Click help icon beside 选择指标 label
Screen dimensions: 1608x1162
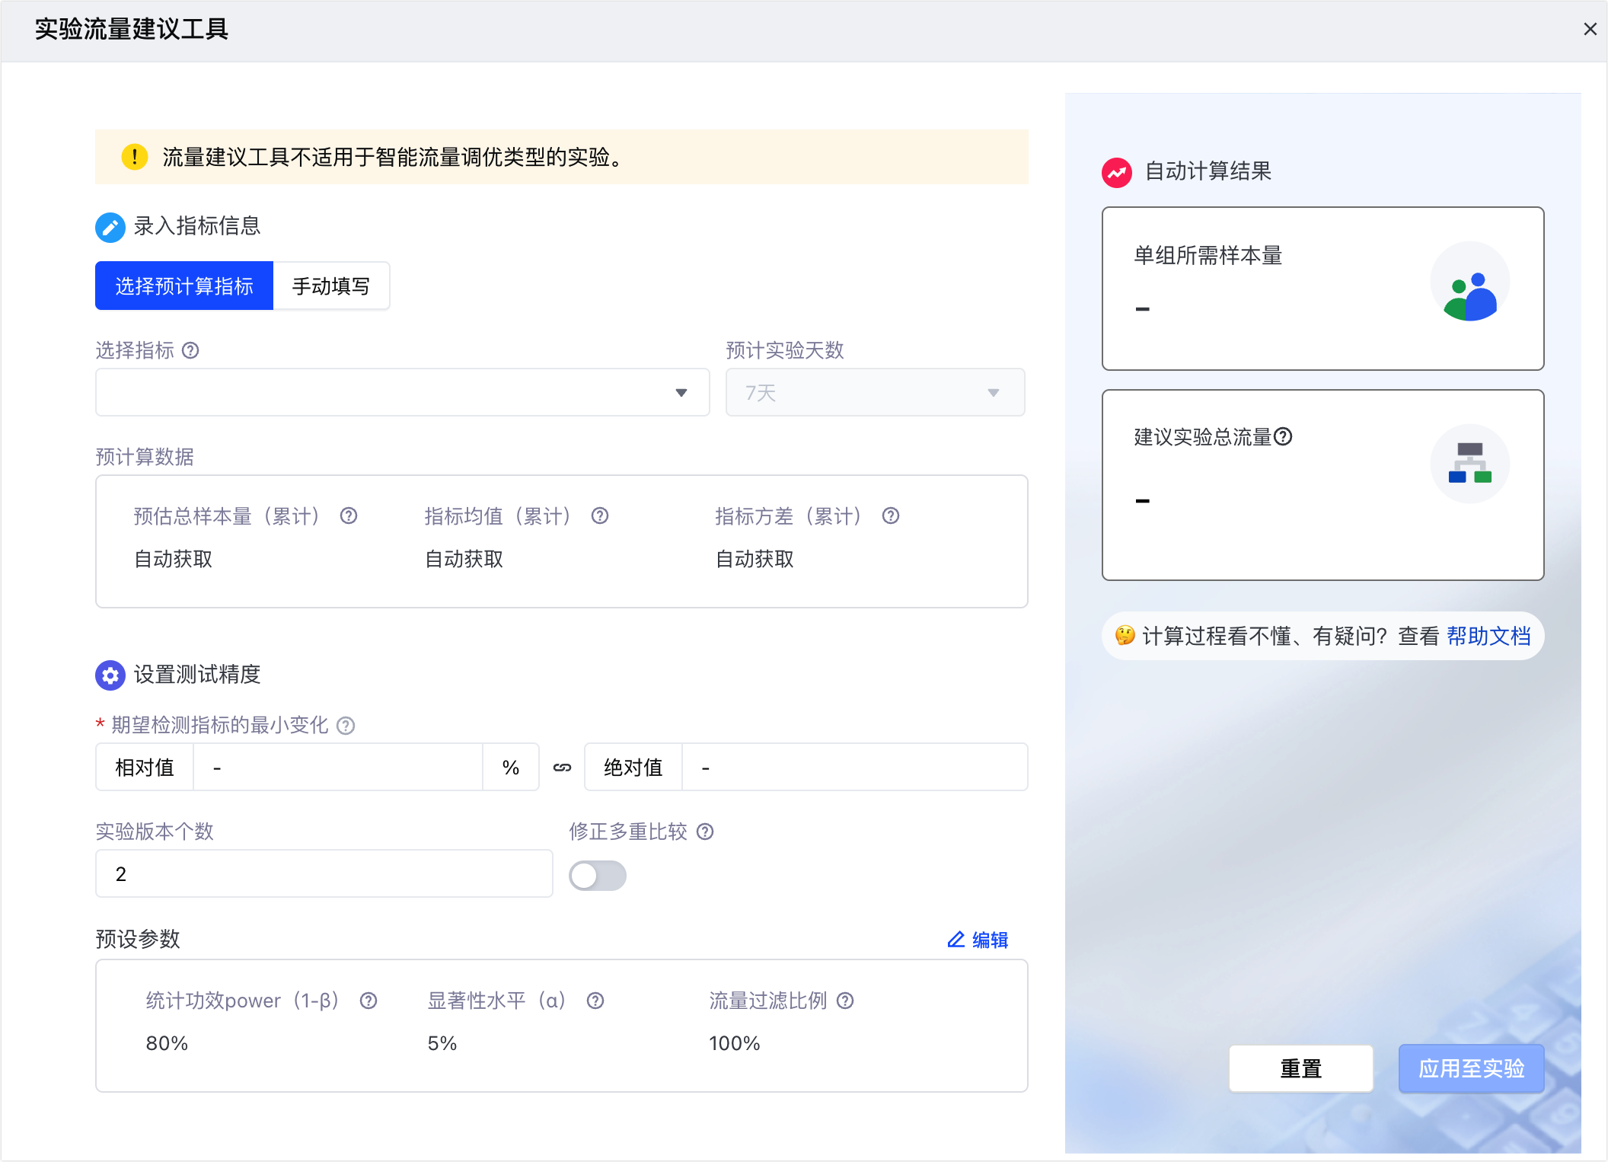[x=190, y=350]
